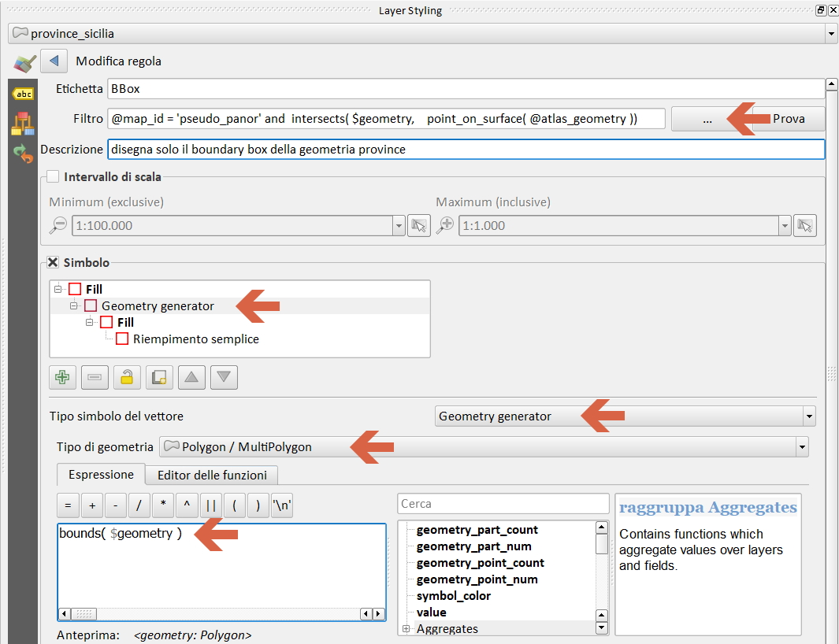Screen dimensions: 839x644
Task: Click in the Cerca function search field
Action: pyautogui.click(x=503, y=503)
